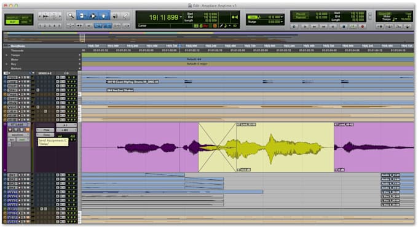Image resolution: width=418 pixels, height=229 pixels.
Task: Start playback with the Play button
Action: tap(353, 26)
